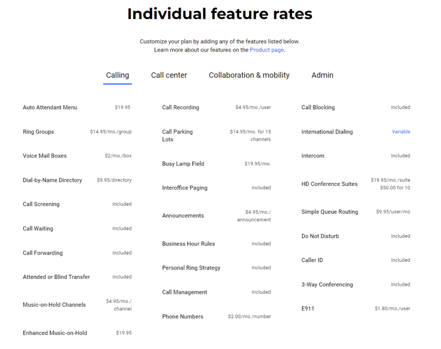This screenshot has height=349, width=441.
Task: Open the Product page link
Action: [267, 50]
